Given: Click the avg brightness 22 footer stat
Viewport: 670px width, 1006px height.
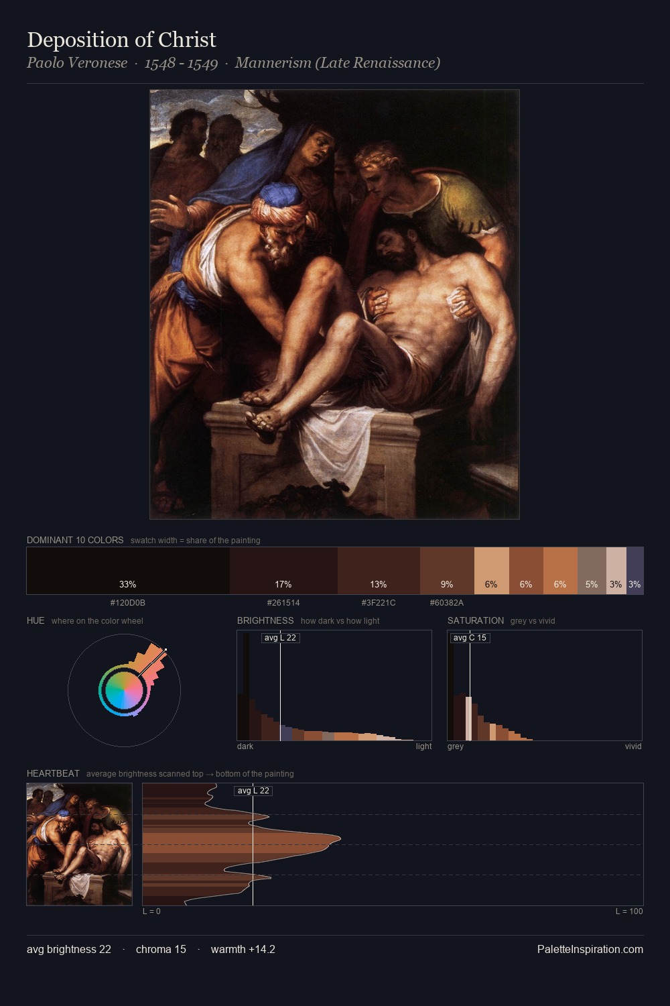Looking at the screenshot, I should tap(69, 949).
